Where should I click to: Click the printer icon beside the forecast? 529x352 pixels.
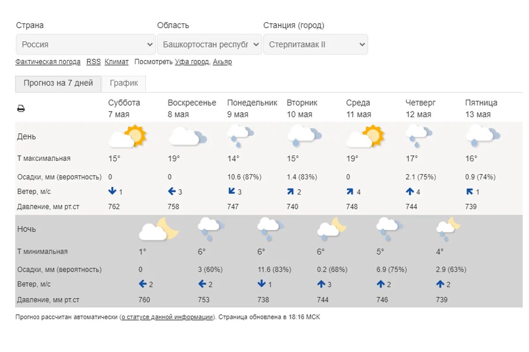tap(21, 108)
